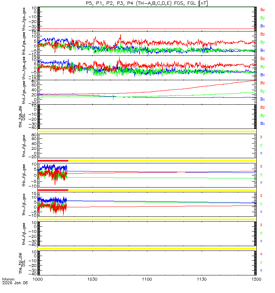Click the Bx legend in the_fgs_dsl panel
Screen dimensions: 275x293
coord(263,124)
